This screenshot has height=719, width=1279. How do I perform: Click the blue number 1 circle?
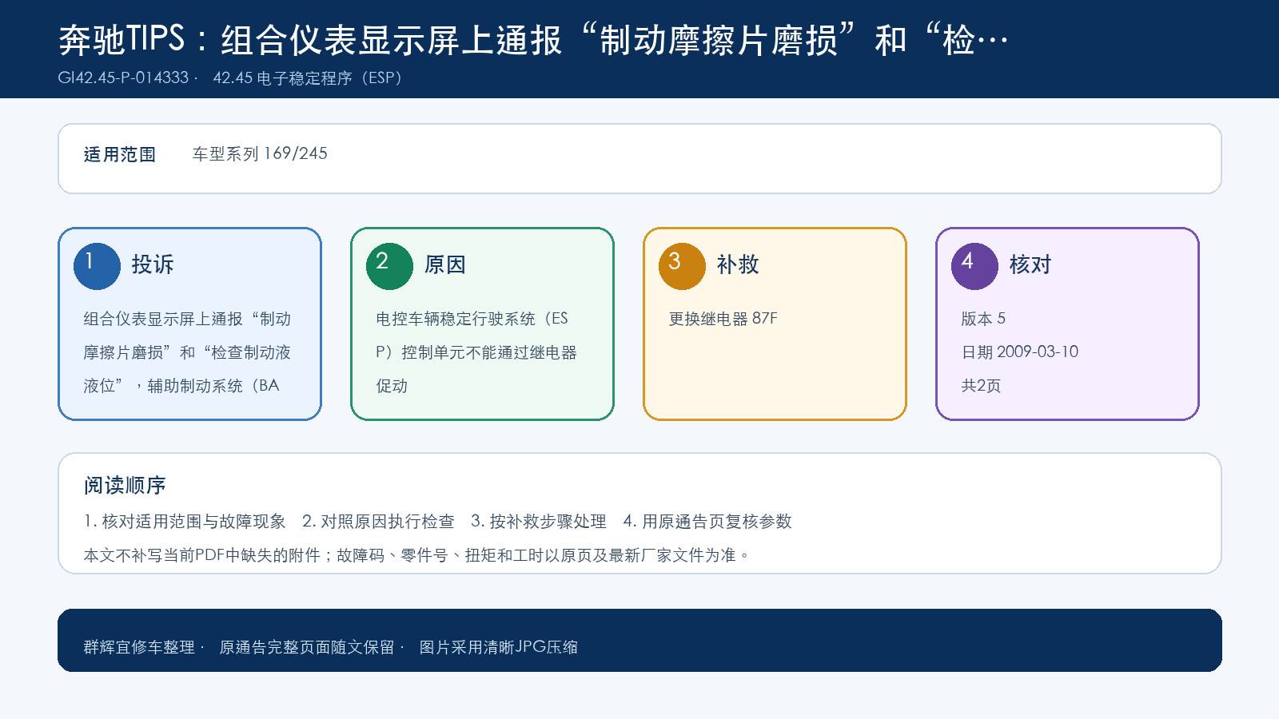coord(97,266)
